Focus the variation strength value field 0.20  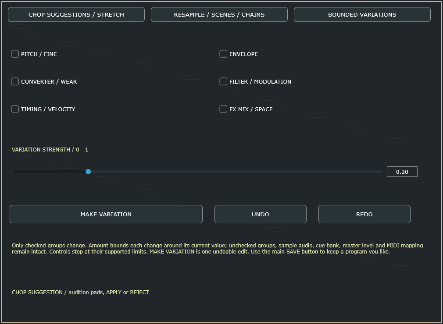coord(402,172)
